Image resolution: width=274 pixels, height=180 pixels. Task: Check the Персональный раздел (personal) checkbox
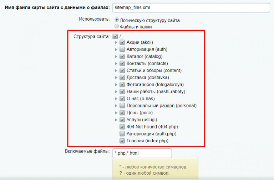122,106
